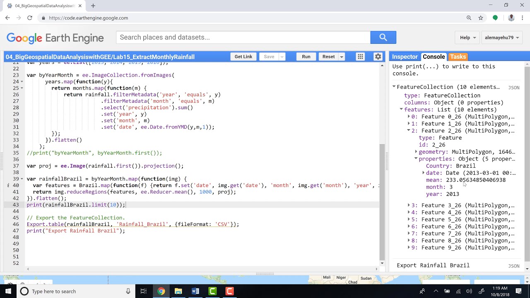Viewport: 530px width, 298px height.
Task: Collapse the features list node
Action: 401,109
